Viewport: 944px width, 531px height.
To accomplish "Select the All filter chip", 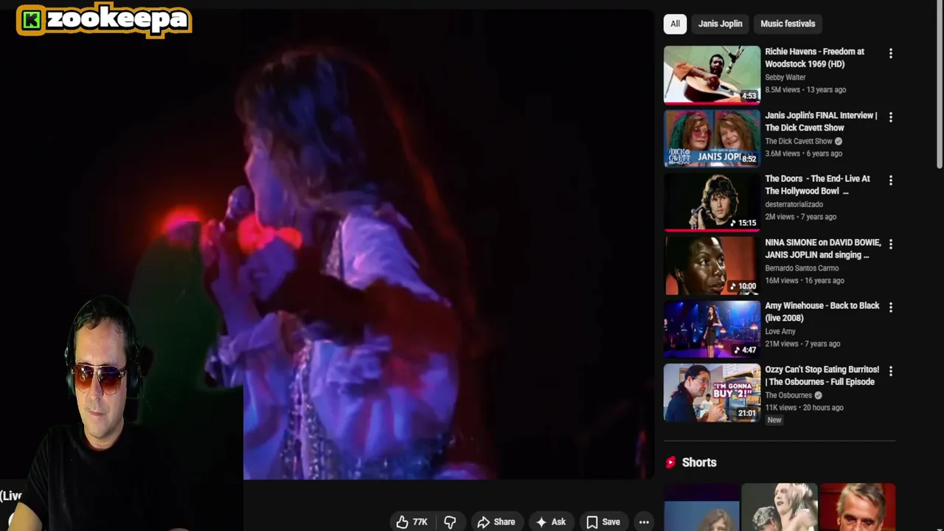I will [x=675, y=24].
